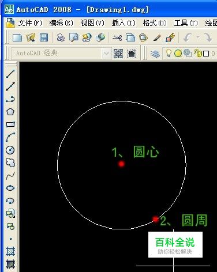This screenshot has width=217, height=272.
Task: Cut selection with scissors icon
Action: [x=117, y=37]
